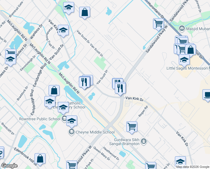Select the school marker above Van Kirk Dr label
This screenshot has height=169, width=210.
(63, 30)
